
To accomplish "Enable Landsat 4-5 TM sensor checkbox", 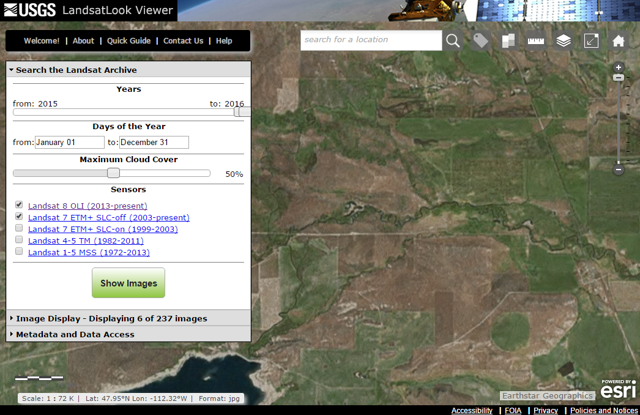I will tap(19, 240).
